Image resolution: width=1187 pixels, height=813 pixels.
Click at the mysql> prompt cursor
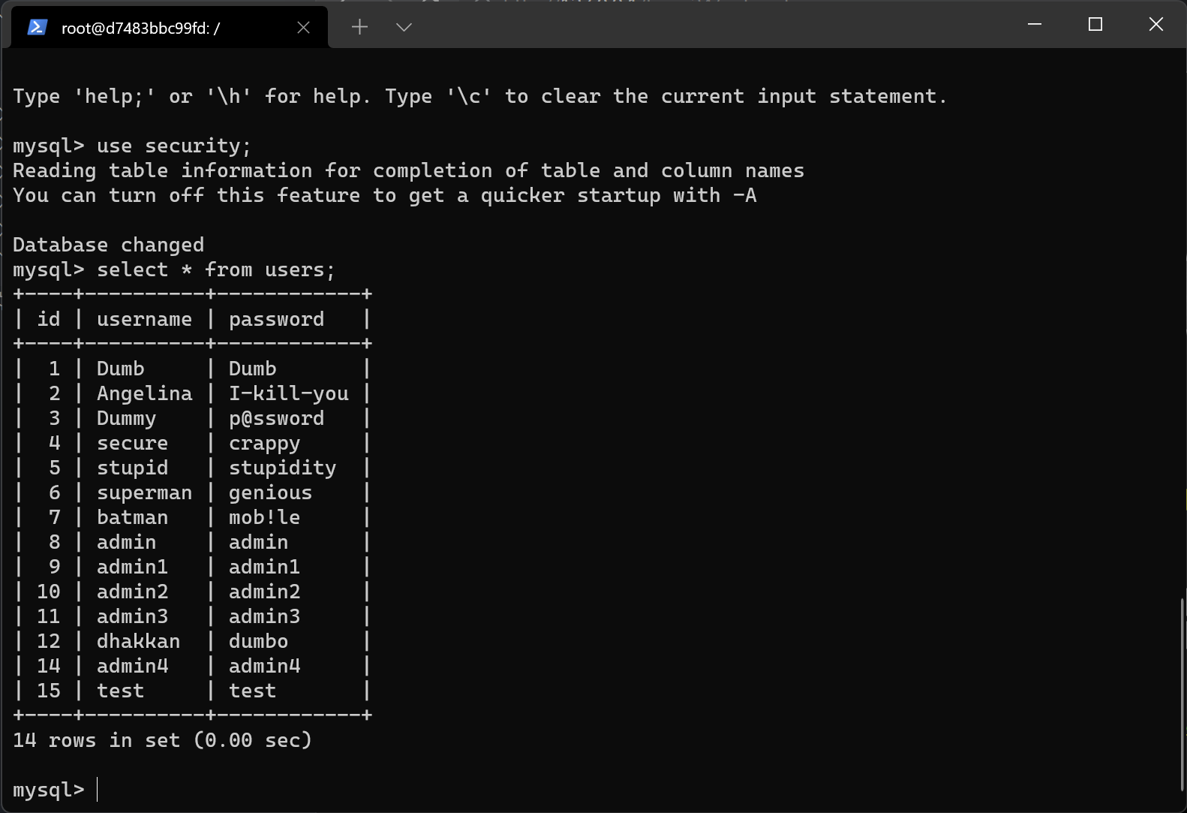click(98, 790)
